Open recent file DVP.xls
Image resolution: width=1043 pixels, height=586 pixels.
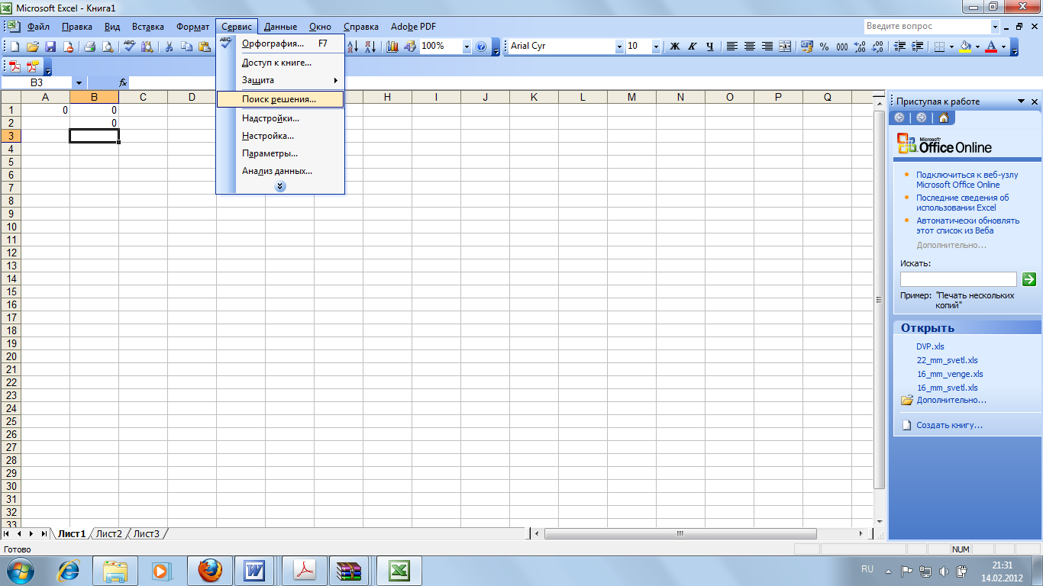point(930,346)
